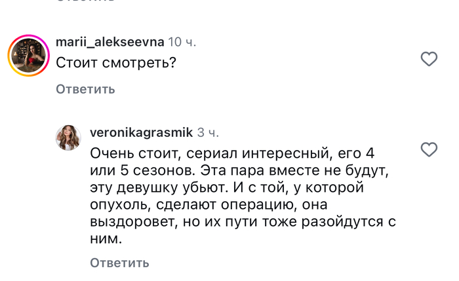Visit the veronikagrasmik username link
Image resolution: width=459 pixels, height=281 pixels.
[x=142, y=132]
